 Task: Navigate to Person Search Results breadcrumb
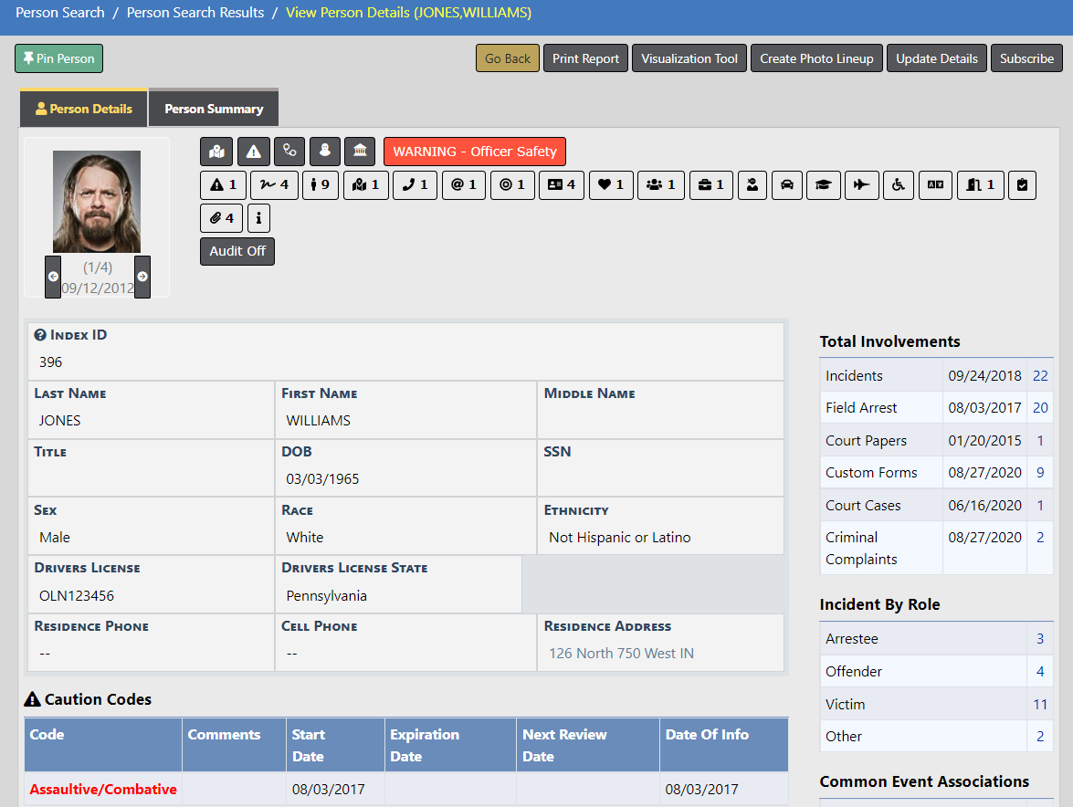(x=195, y=13)
